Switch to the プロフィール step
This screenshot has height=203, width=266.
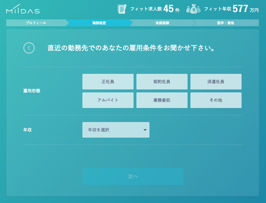[36, 23]
